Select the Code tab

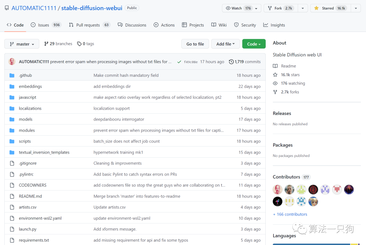click(x=15, y=25)
